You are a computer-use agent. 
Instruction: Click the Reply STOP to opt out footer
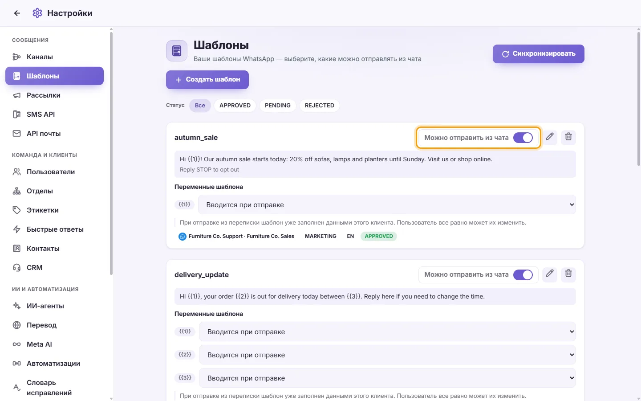tap(209, 170)
